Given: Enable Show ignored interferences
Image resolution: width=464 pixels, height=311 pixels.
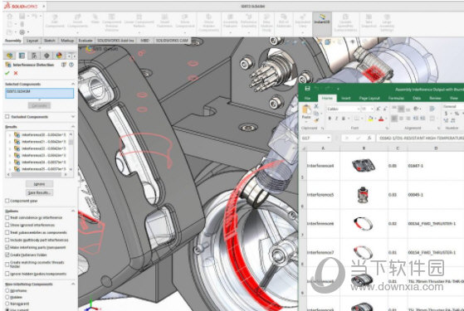Looking at the screenshot, I should [7, 225].
